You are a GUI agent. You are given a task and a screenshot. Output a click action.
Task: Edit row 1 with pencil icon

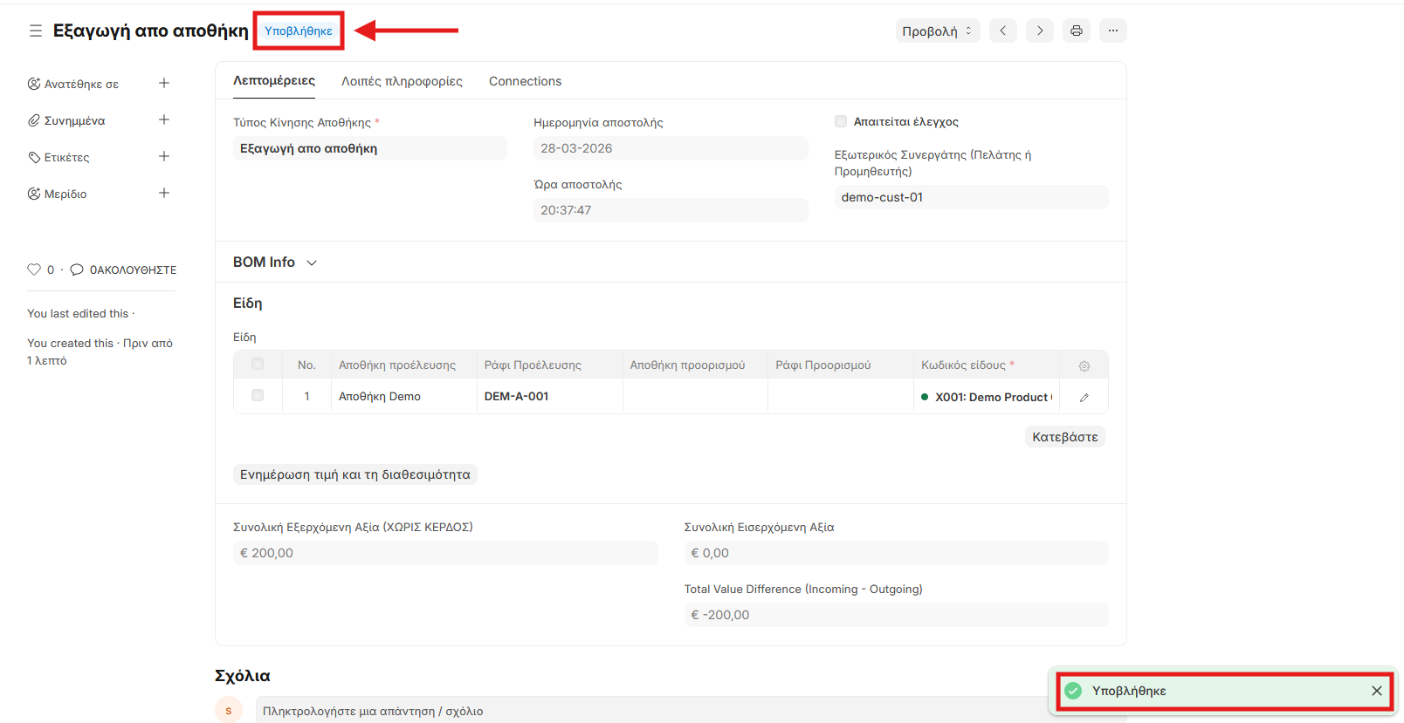click(1084, 398)
